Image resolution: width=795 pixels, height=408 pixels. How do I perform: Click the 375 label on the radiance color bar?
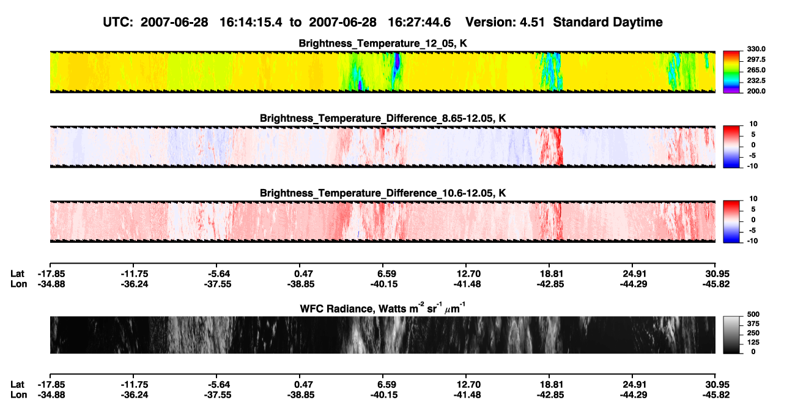click(x=753, y=324)
